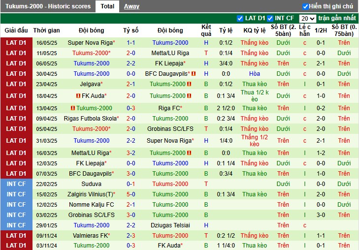
Task: Click red card icon beside Tukums-2000 on 18/04/25
Action: click(189, 96)
